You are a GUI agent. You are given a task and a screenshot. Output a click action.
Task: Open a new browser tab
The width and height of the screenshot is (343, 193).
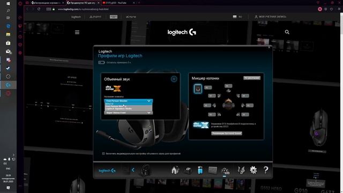coord(139,3)
